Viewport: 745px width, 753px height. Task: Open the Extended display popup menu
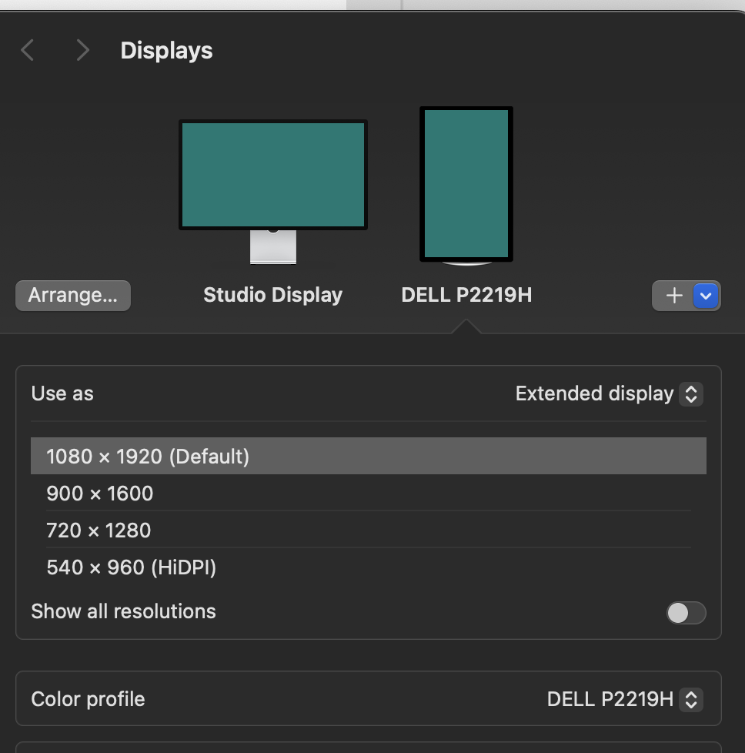click(608, 393)
